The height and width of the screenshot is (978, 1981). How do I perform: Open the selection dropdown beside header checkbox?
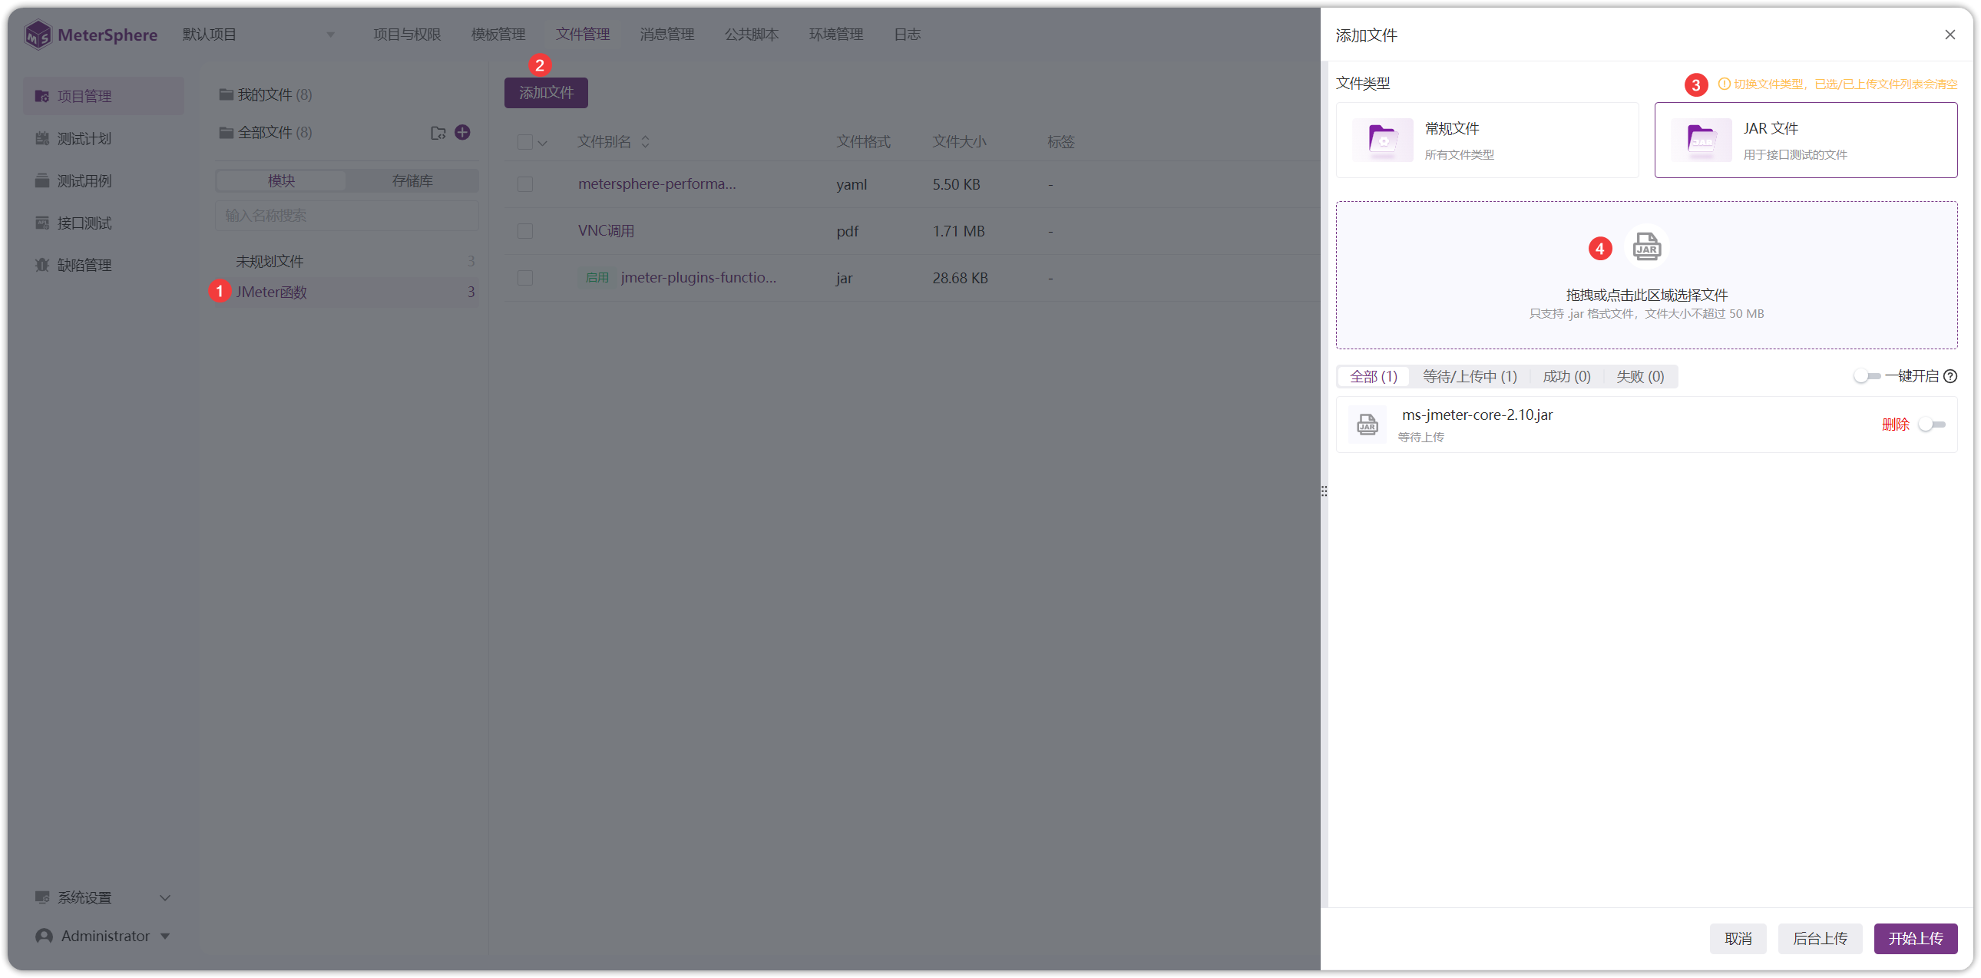point(542,143)
